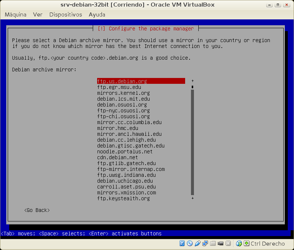Click the network adapters status icon

[205, 243]
